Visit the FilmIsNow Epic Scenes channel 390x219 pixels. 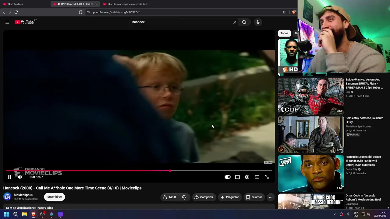coord(358,127)
